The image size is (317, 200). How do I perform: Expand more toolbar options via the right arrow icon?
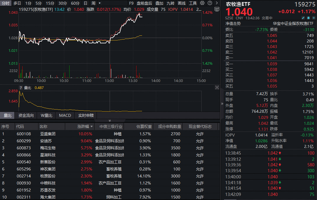217,3
